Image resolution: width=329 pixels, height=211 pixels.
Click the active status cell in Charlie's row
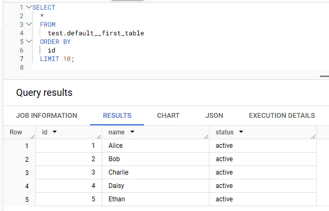(263, 172)
